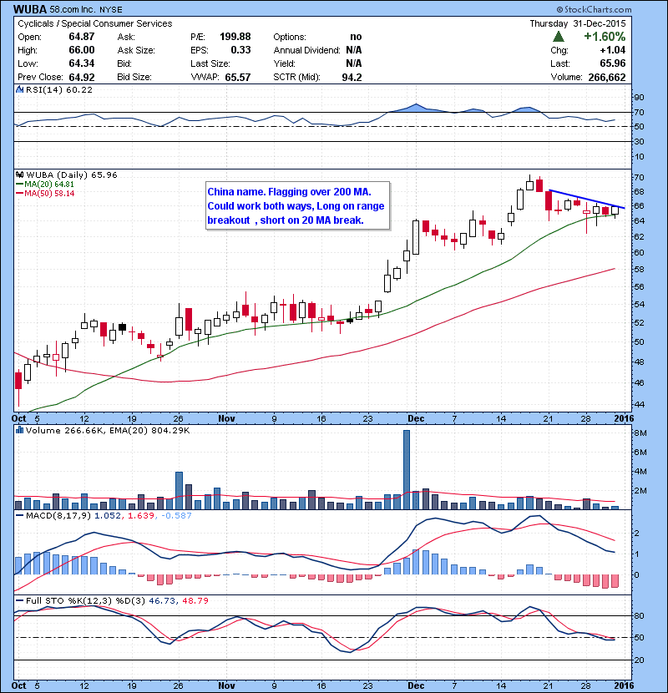Viewport: 668px width, 693px height.
Task: Click the RSI(14) indicator icon
Action: click(19, 89)
